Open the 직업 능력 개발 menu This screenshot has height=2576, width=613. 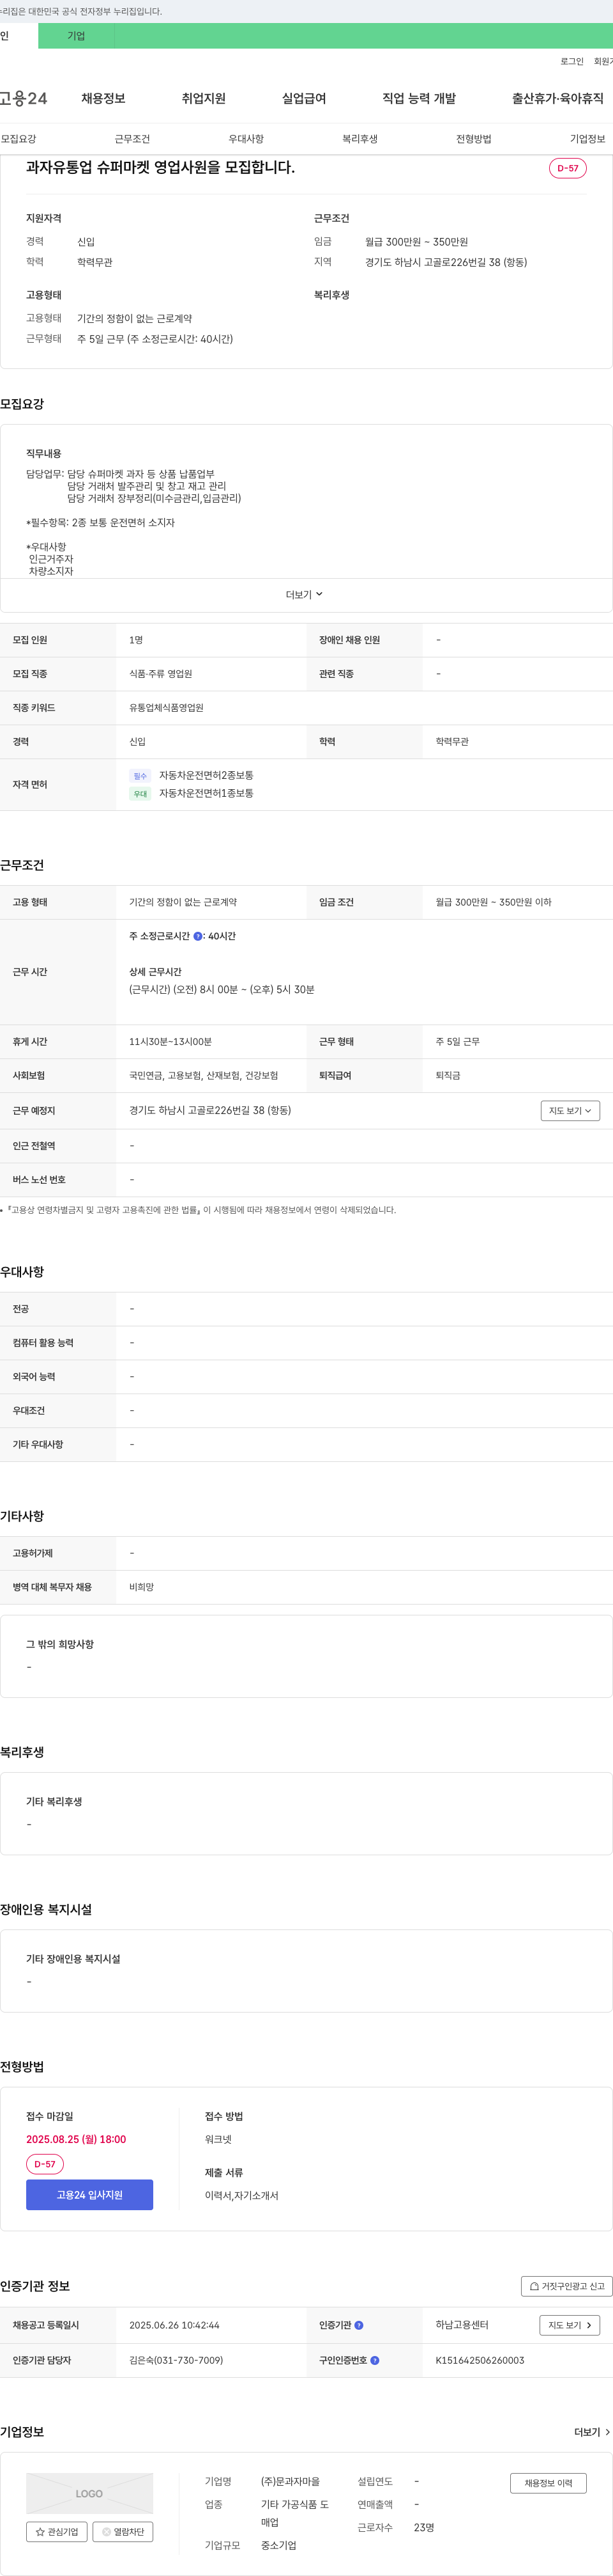420,98
